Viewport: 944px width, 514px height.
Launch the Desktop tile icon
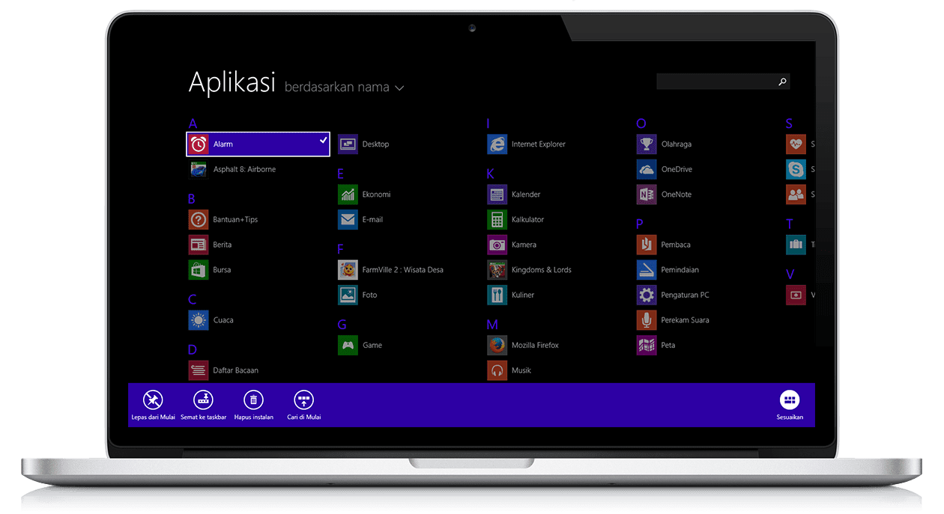coord(348,144)
